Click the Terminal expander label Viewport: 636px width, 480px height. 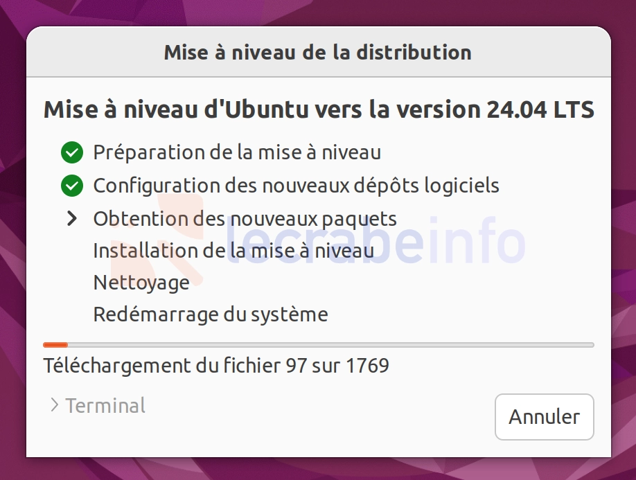105,406
